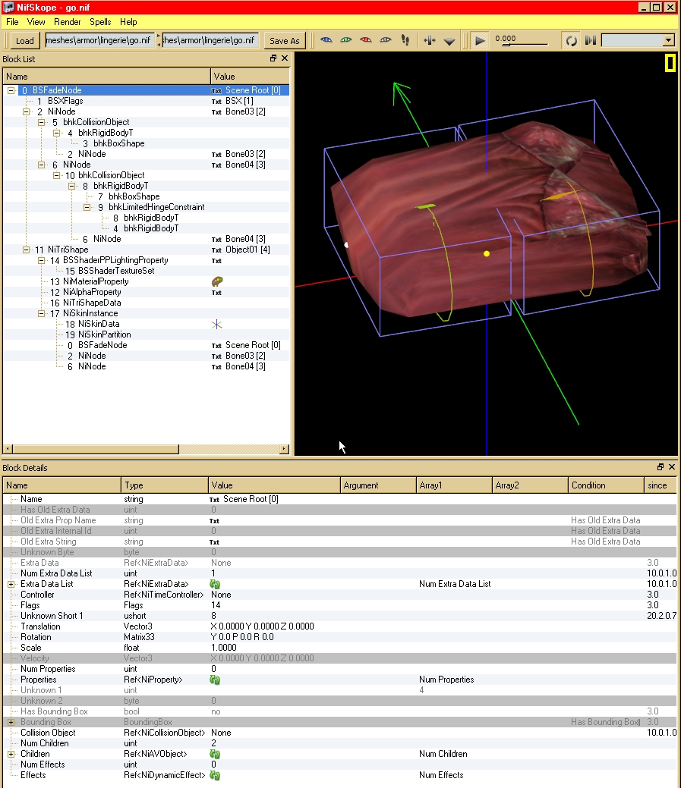The image size is (681, 788).
Task: Open the animation sequence dropdown
Action: pyautogui.click(x=668, y=40)
